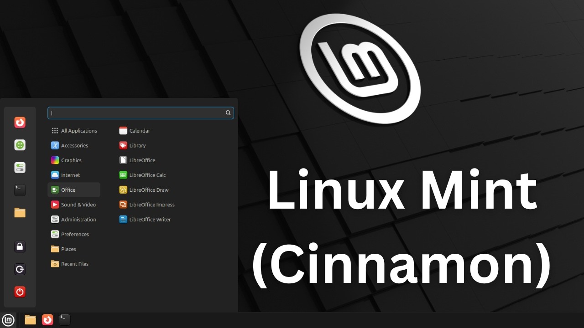Click the LibreOffice Writer icon
This screenshot has height=328, width=584.
pos(123,220)
